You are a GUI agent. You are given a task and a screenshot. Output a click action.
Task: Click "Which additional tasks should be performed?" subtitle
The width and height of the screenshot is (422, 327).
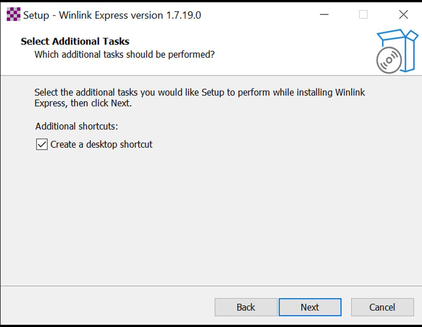pyautogui.click(x=125, y=55)
